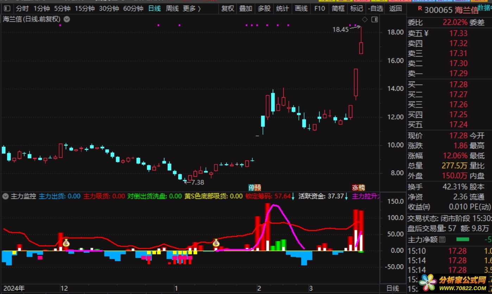Viewport: 492px width, 294px height.
Task: Click the 涨榜 marker tag
Action: (359, 188)
